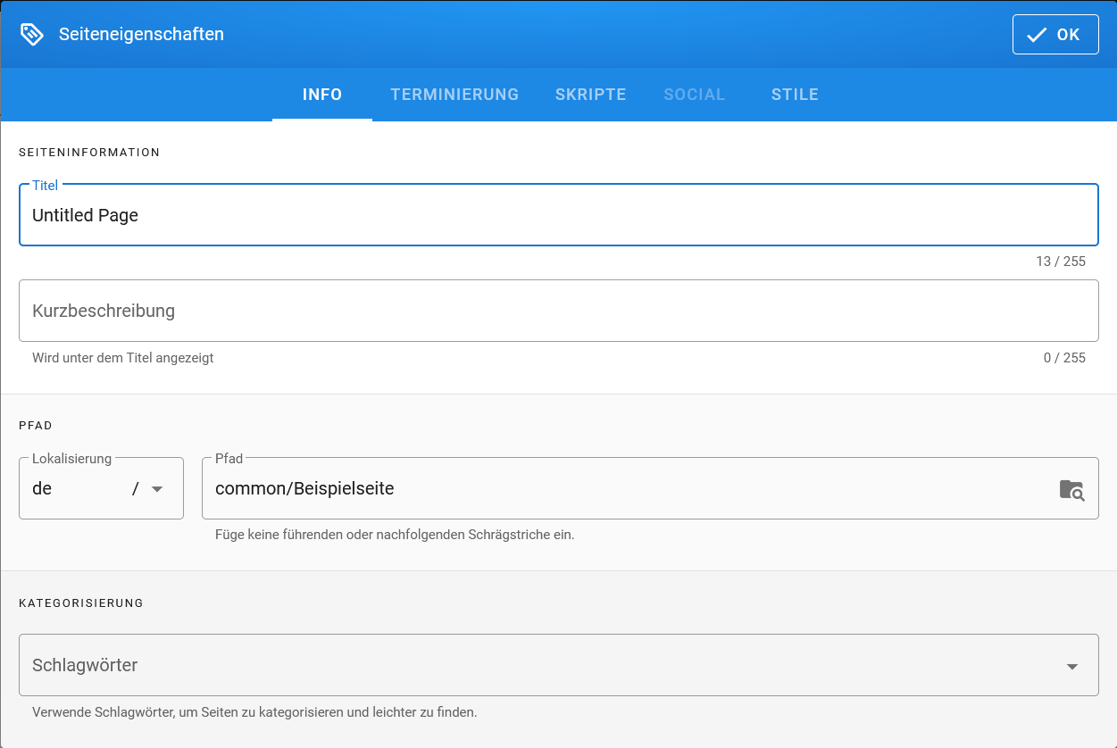Viewport: 1117px width, 748px height.
Task: Click the Seiteneigenschaften dialog title text
Action: (141, 35)
